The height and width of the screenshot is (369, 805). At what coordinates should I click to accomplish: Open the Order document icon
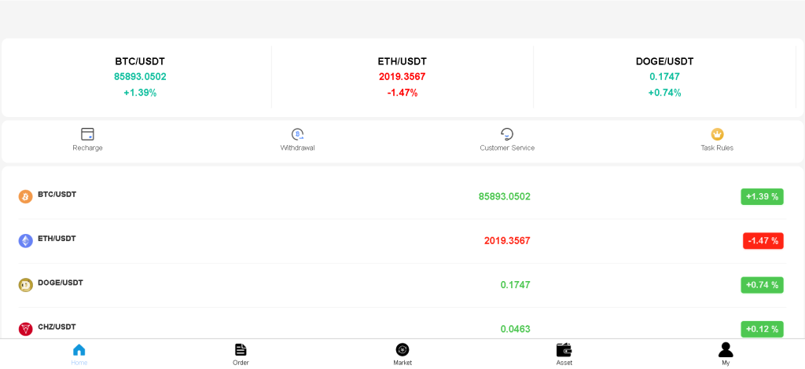241,350
